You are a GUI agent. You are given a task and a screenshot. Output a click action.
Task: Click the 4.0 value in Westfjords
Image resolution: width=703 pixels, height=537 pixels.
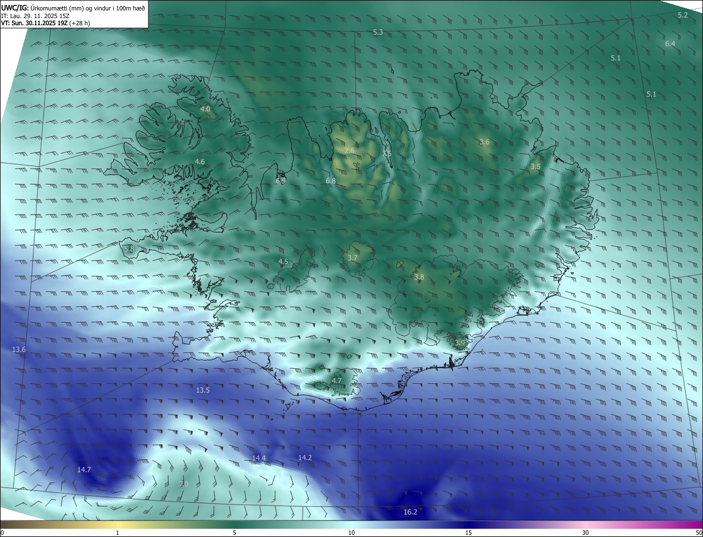pyautogui.click(x=205, y=109)
